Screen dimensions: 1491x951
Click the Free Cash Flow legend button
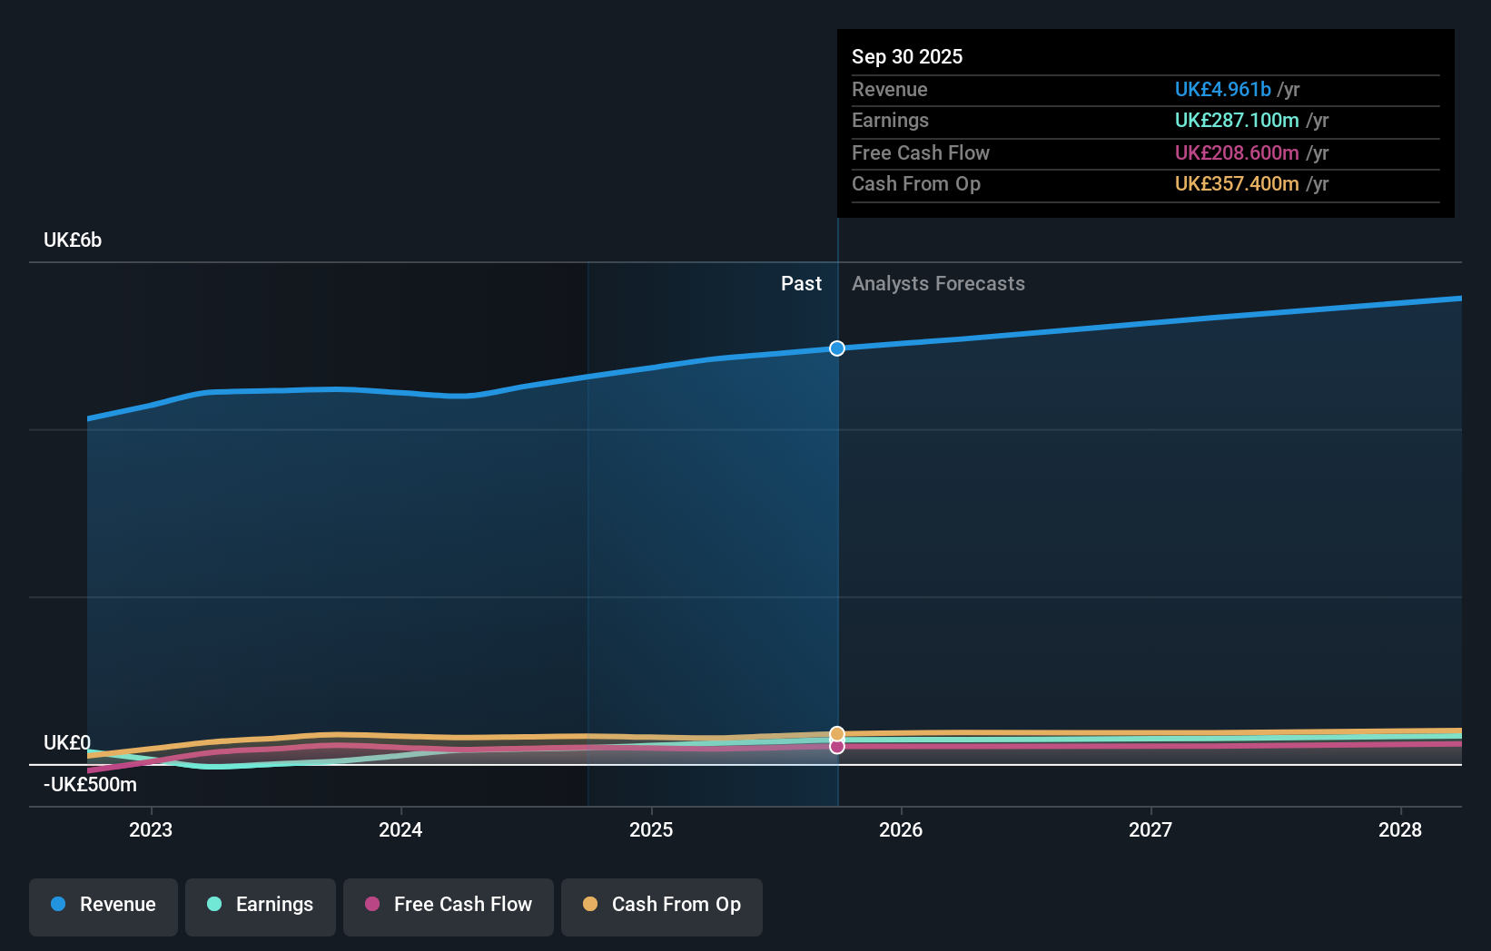[x=448, y=907]
